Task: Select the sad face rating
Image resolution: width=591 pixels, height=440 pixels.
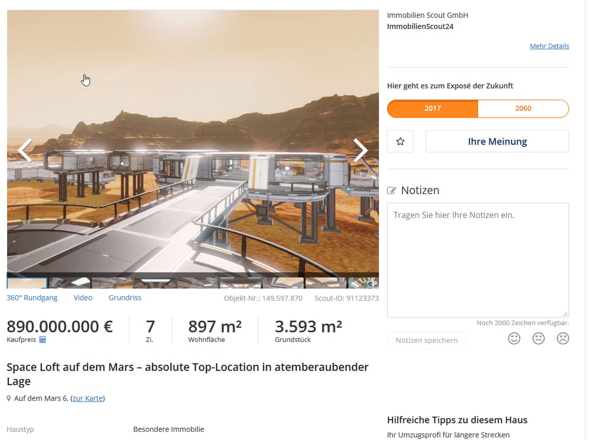Action: [563, 338]
